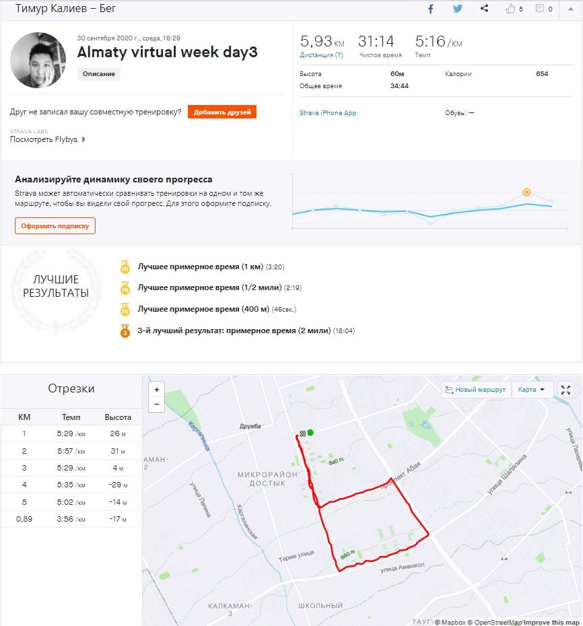The image size is (583, 626).
Task: Expand map to fullscreen
Action: point(565,390)
